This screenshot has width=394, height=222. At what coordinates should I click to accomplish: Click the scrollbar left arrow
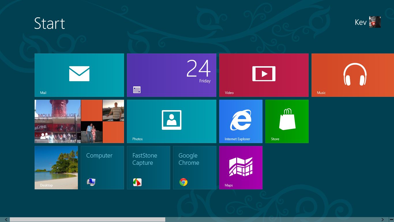tap(5, 220)
